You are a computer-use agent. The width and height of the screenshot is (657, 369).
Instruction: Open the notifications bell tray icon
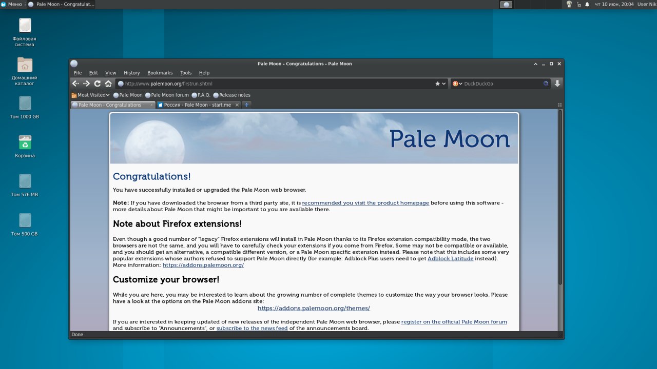(587, 4)
